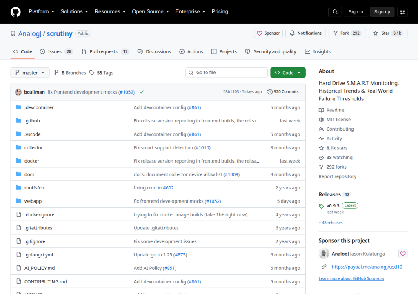Click Report repository link
Screen dimensions: 418x294
338,176
